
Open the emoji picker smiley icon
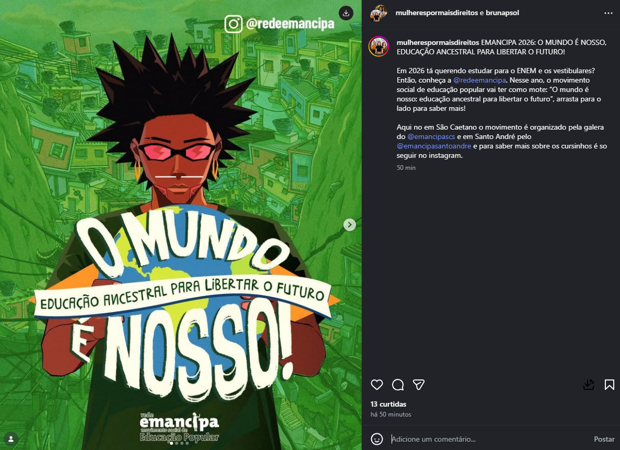(x=377, y=439)
